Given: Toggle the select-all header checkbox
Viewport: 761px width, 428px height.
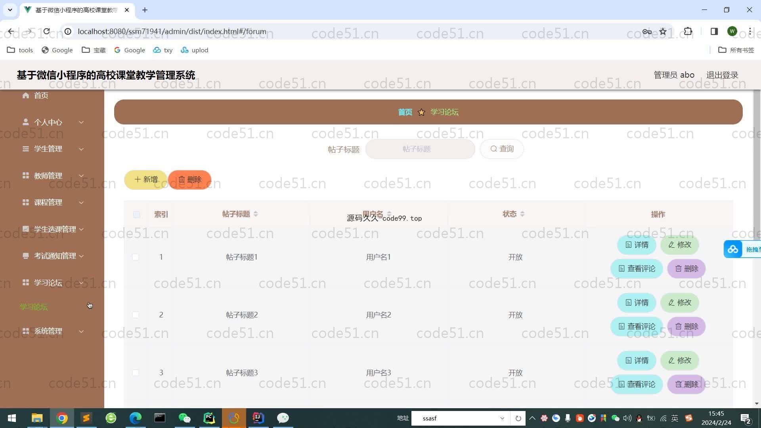Looking at the screenshot, I should (136, 214).
